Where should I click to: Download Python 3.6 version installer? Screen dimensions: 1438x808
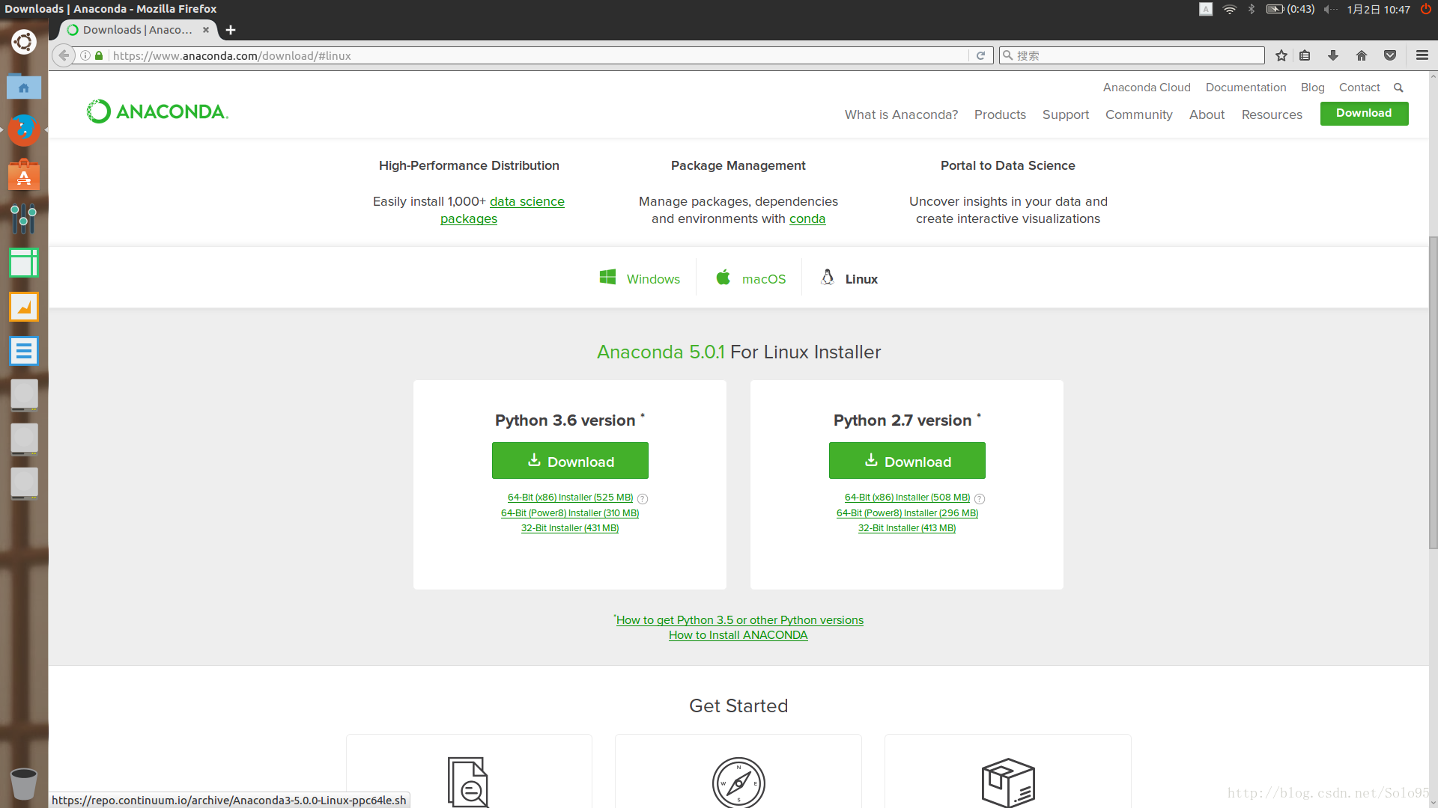click(x=570, y=461)
